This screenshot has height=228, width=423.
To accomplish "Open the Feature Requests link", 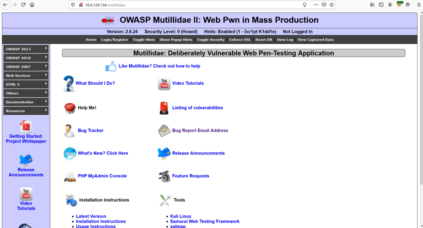I will pyautogui.click(x=191, y=176).
